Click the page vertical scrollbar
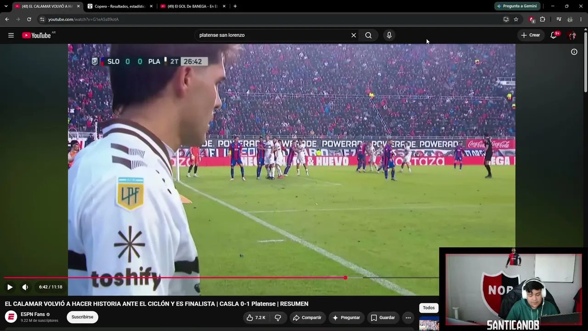Image resolution: width=588 pixels, height=331 pixels. click(585, 62)
